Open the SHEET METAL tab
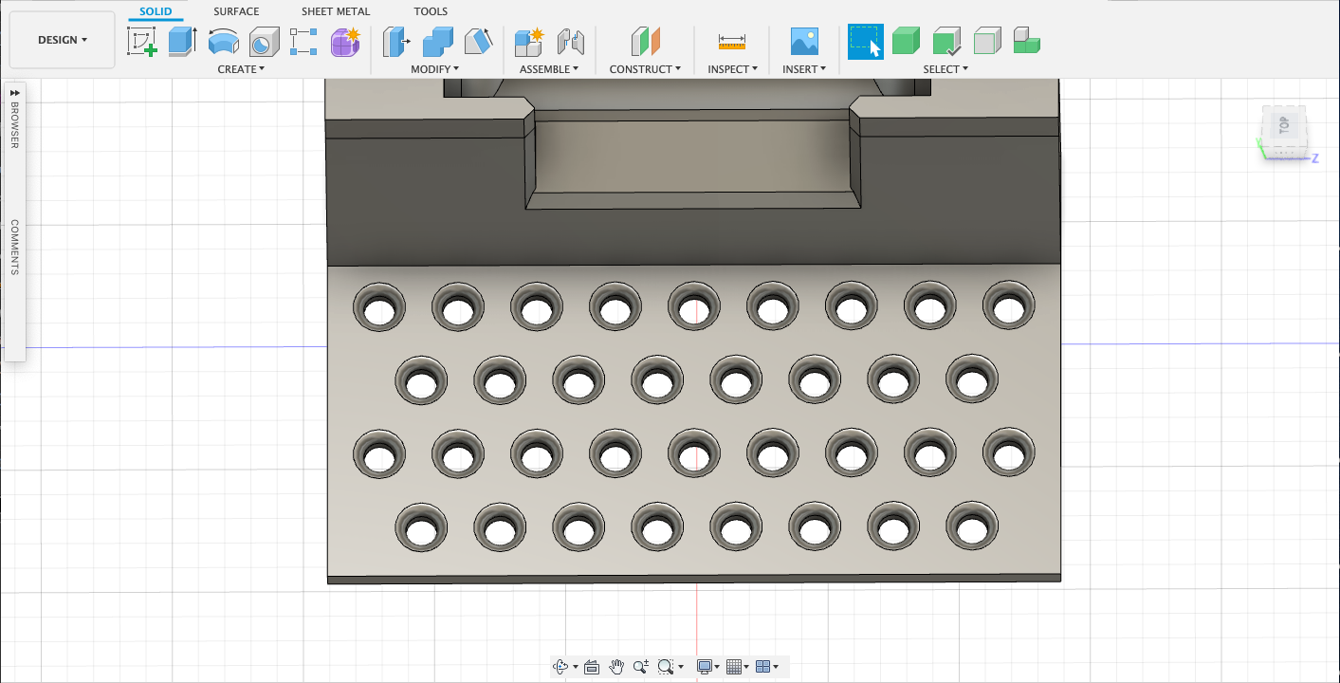The height and width of the screenshot is (683, 1340). coord(336,11)
